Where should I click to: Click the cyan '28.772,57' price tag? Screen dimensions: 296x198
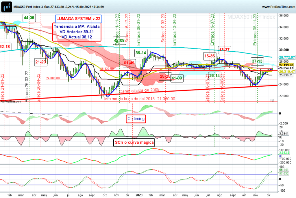(287, 57)
